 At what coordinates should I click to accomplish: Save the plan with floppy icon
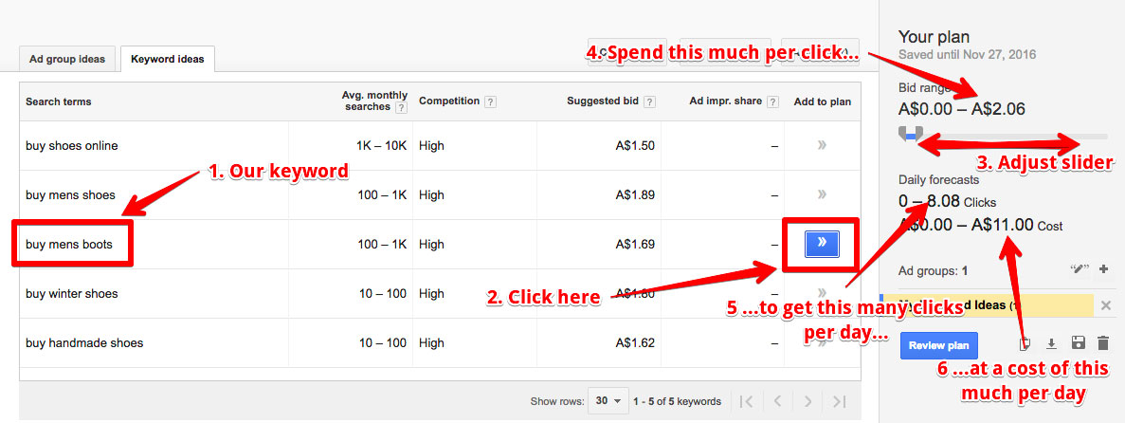click(x=1078, y=344)
